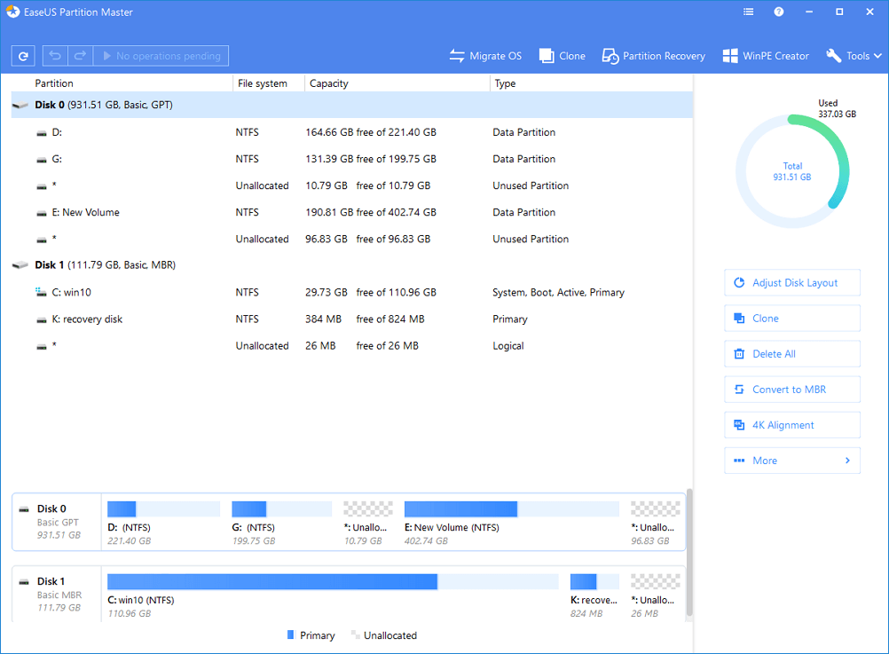The width and height of the screenshot is (889, 654).
Task: Click 4K Alignment button
Action: tap(792, 425)
